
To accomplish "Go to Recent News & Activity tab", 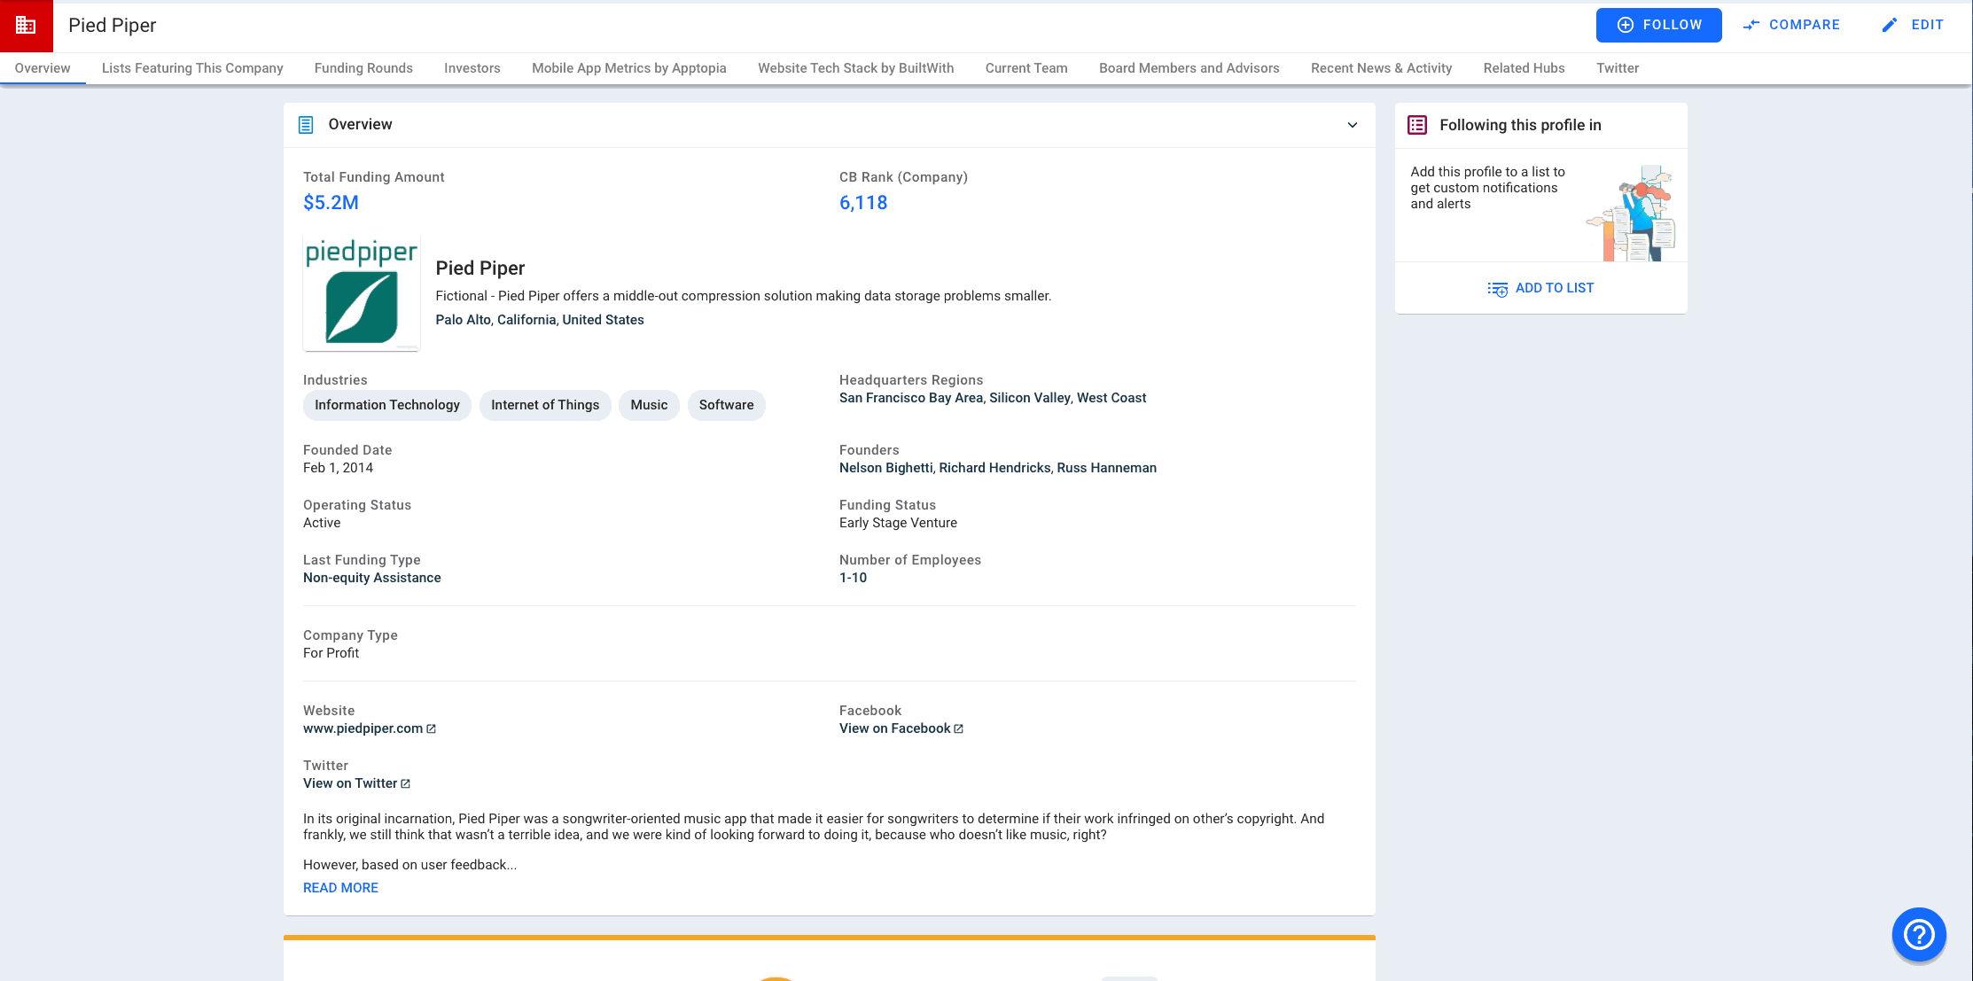I will pyautogui.click(x=1382, y=68).
